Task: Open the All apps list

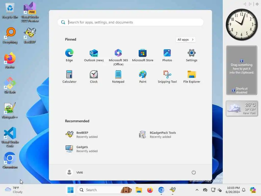Action: coord(186,40)
